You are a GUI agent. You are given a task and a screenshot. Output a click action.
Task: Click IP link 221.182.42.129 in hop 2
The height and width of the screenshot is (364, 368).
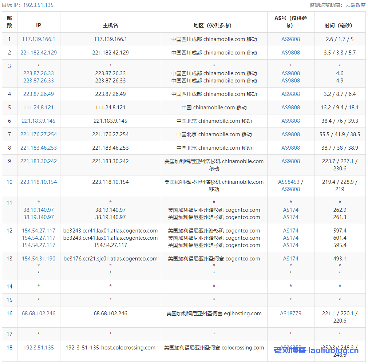coord(39,53)
